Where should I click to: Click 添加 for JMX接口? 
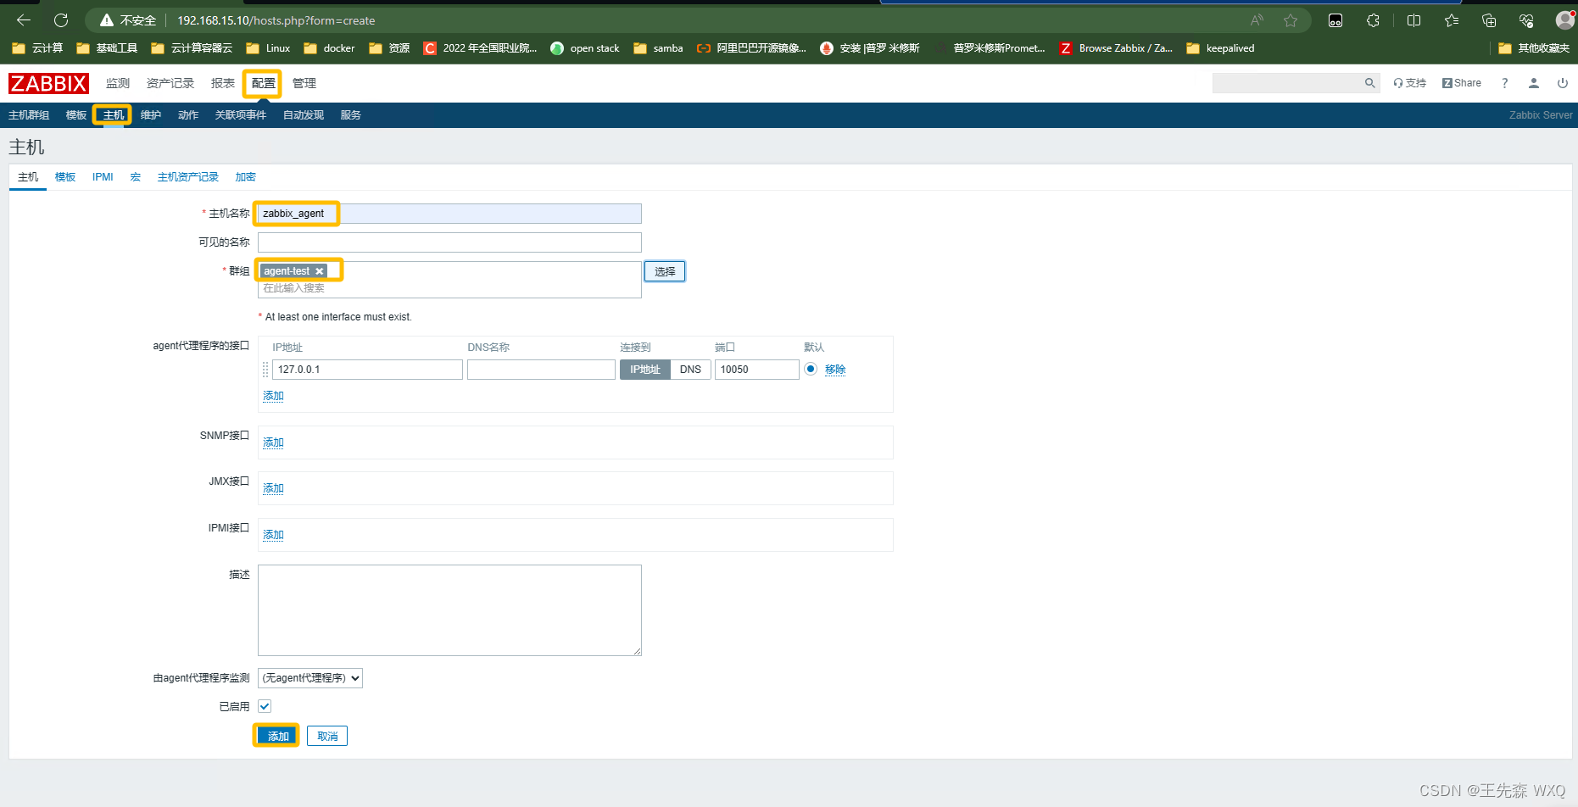click(273, 488)
